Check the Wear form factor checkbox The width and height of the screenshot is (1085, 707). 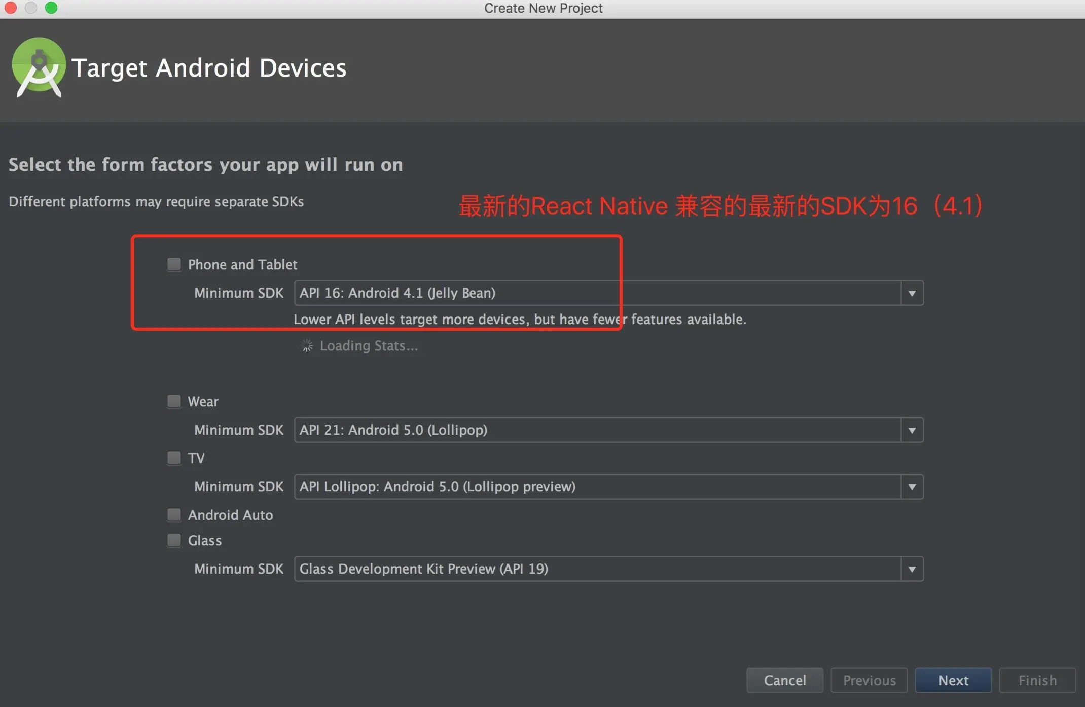(x=174, y=401)
